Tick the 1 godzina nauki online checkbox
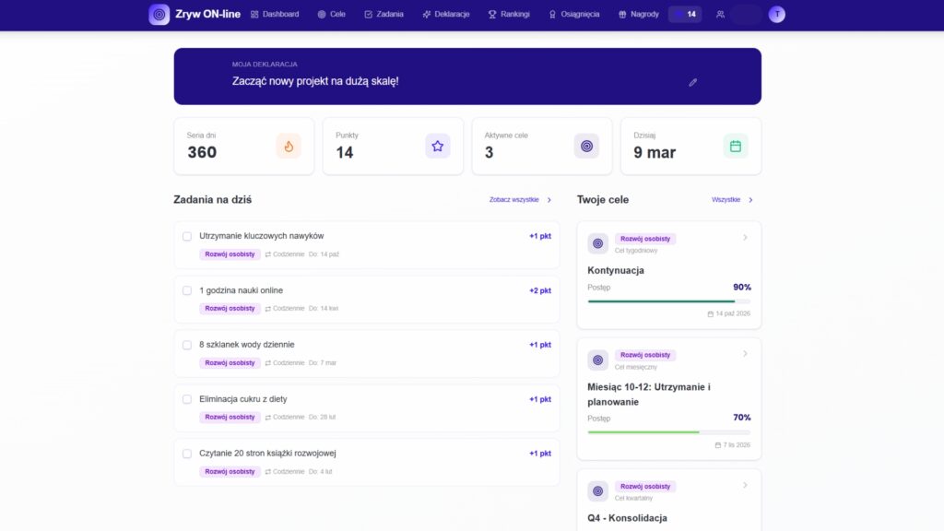Image resolution: width=944 pixels, height=531 pixels. (x=187, y=290)
